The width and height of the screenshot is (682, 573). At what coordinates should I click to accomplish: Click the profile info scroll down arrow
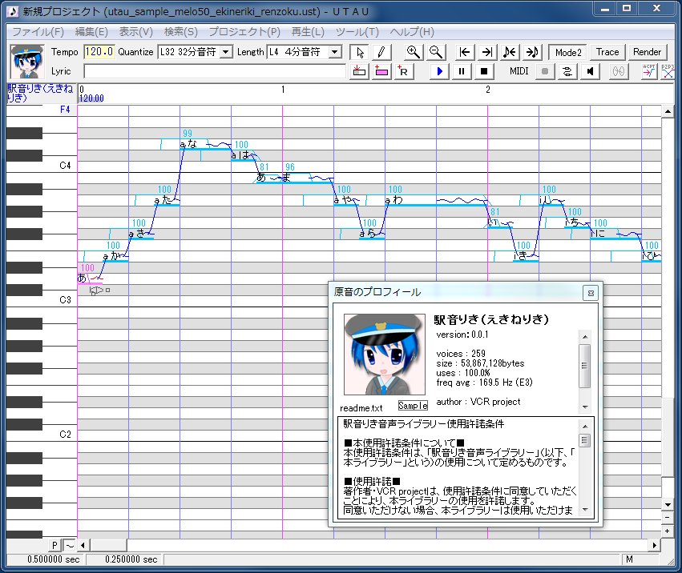[x=585, y=407]
